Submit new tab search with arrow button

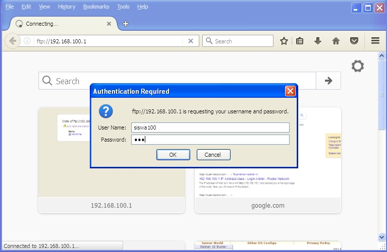click(x=328, y=81)
